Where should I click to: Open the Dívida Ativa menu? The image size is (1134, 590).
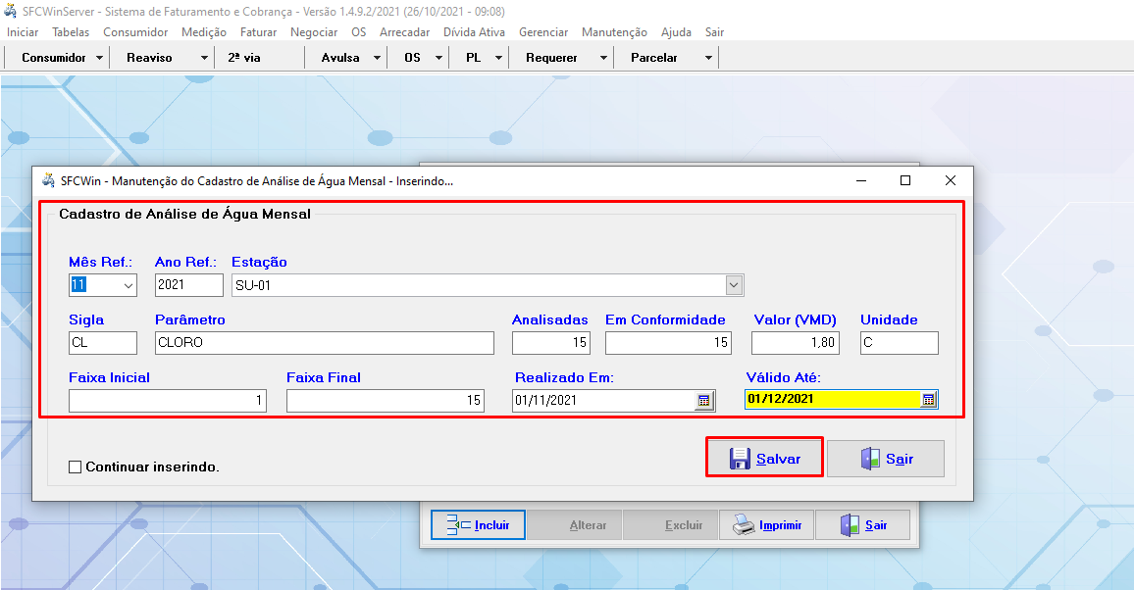tap(474, 32)
